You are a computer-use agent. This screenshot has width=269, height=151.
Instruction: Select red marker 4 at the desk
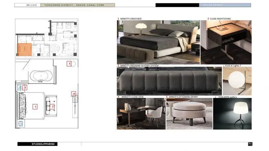tap(74, 94)
